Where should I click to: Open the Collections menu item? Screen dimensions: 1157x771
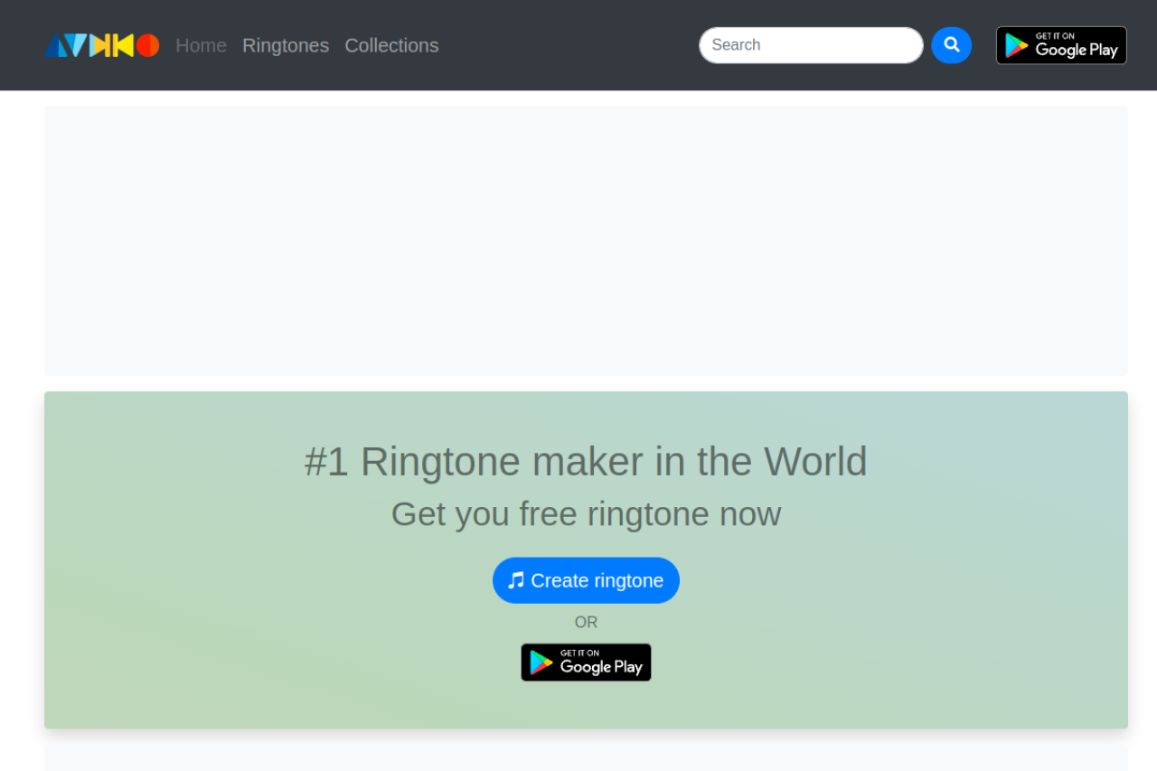(x=391, y=45)
